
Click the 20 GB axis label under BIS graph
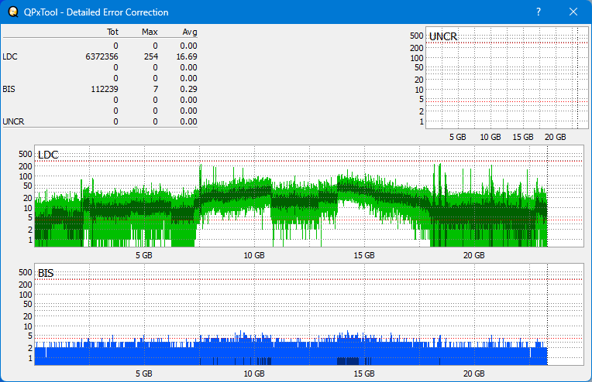[473, 373]
